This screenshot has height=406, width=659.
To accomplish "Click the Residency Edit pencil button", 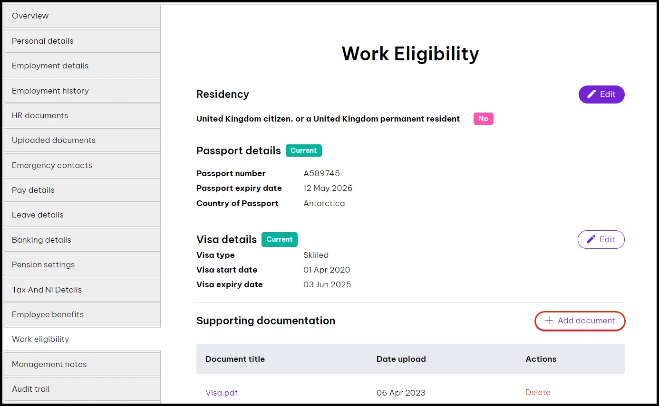I will coord(601,94).
